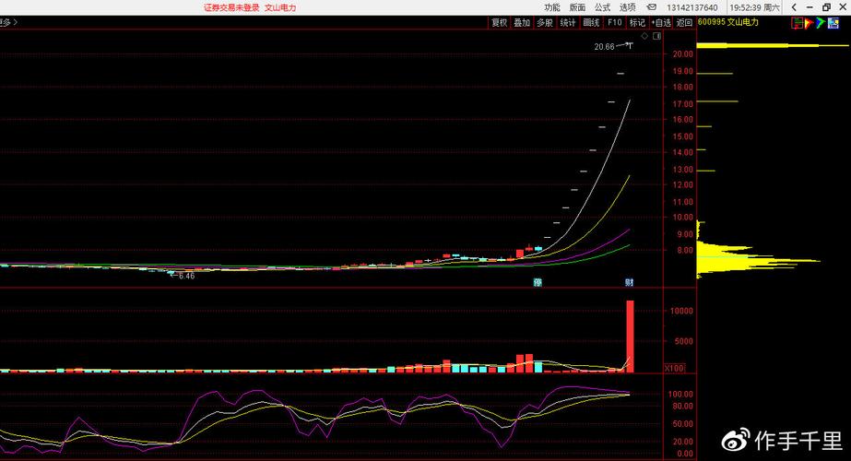
Task: Click the 财 financial marker on chart
Action: 629,281
